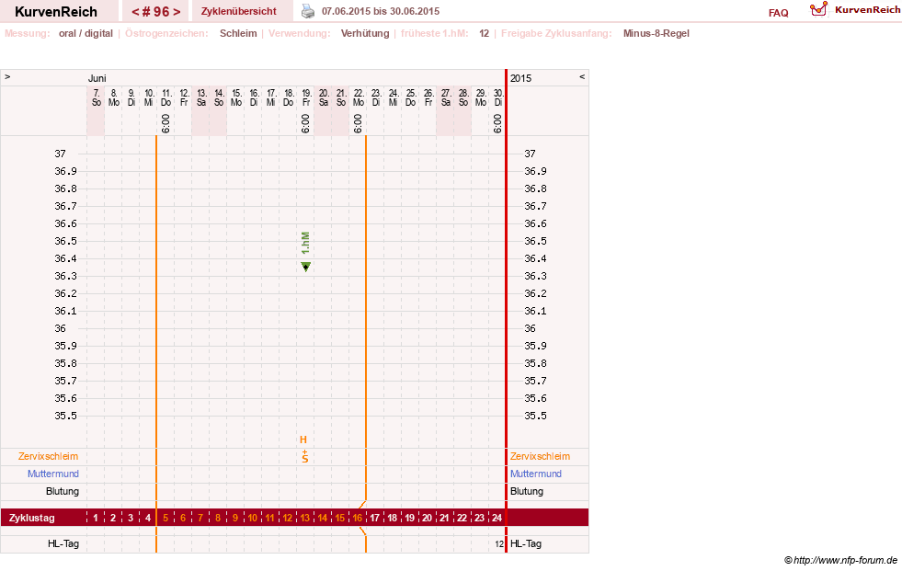The width and height of the screenshot is (902, 571).
Task: Click the left Muttermund row label
Action: 53,474
